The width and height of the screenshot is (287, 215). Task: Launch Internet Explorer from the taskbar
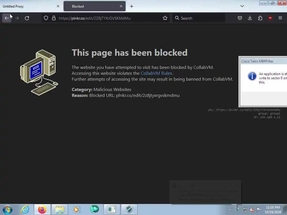(x=25, y=209)
